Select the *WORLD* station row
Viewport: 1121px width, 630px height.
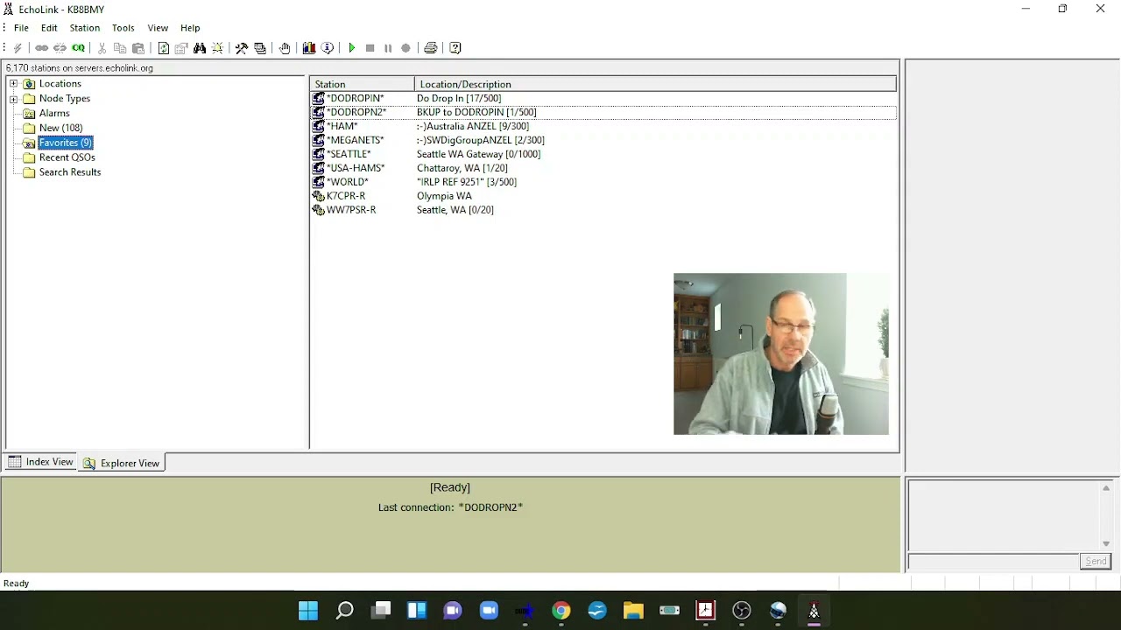[603, 182]
